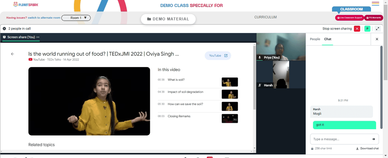
Task: Click the red stop screen sharing button
Action: click(x=357, y=29)
